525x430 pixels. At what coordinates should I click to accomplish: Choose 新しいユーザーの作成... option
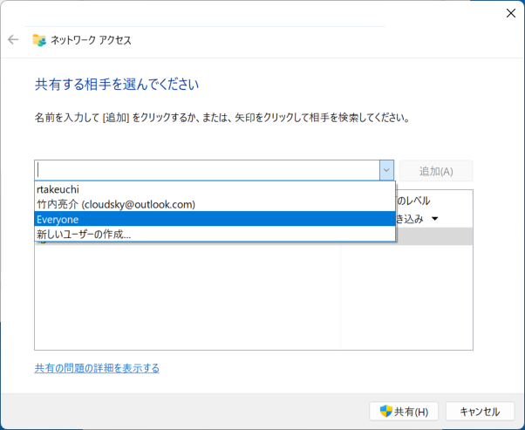click(215, 234)
